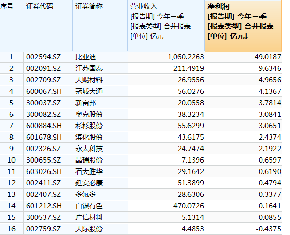The width and height of the screenshot is (290, 235).
Task: Click revenue value 470.0726
Action: (188, 206)
